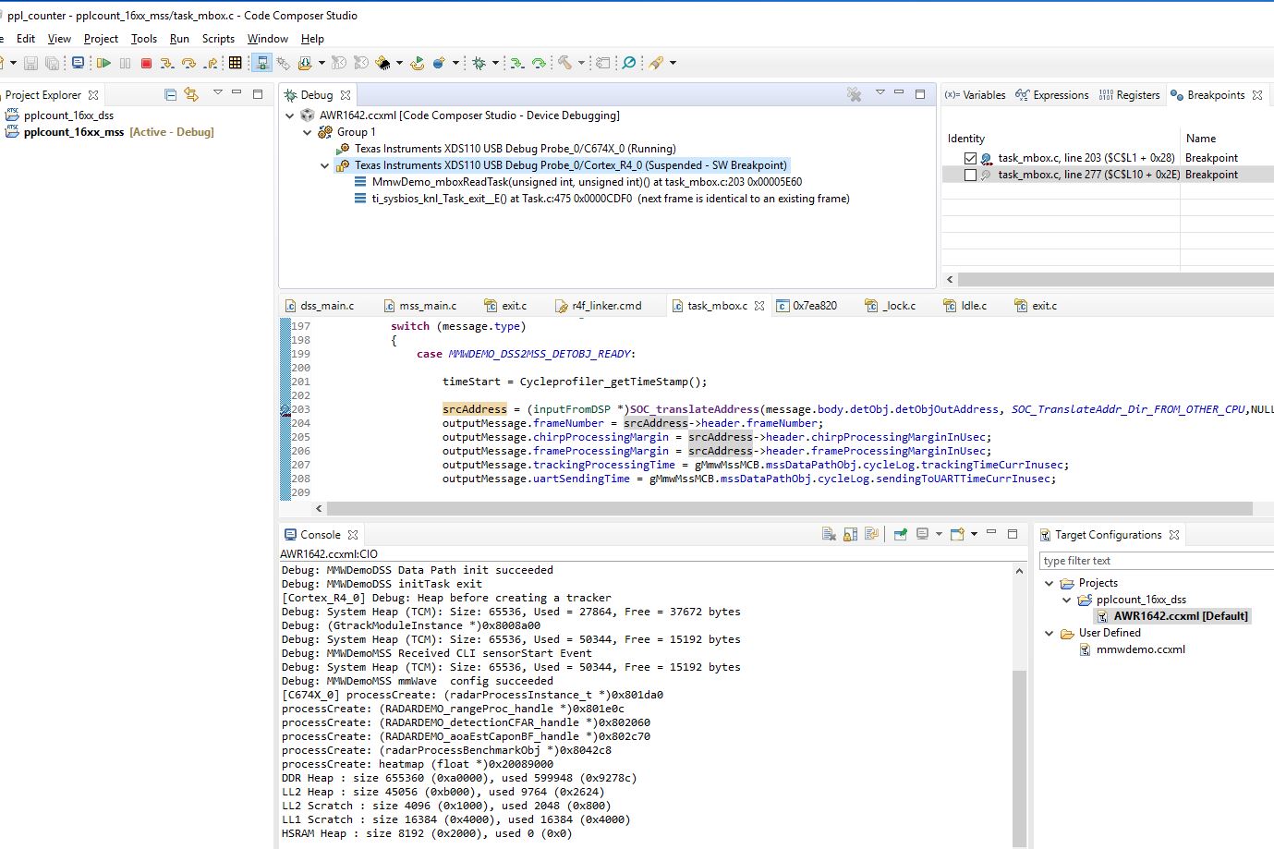Image resolution: width=1274 pixels, height=849 pixels.
Task: Click the Load Program icon
Action: click(x=306, y=63)
